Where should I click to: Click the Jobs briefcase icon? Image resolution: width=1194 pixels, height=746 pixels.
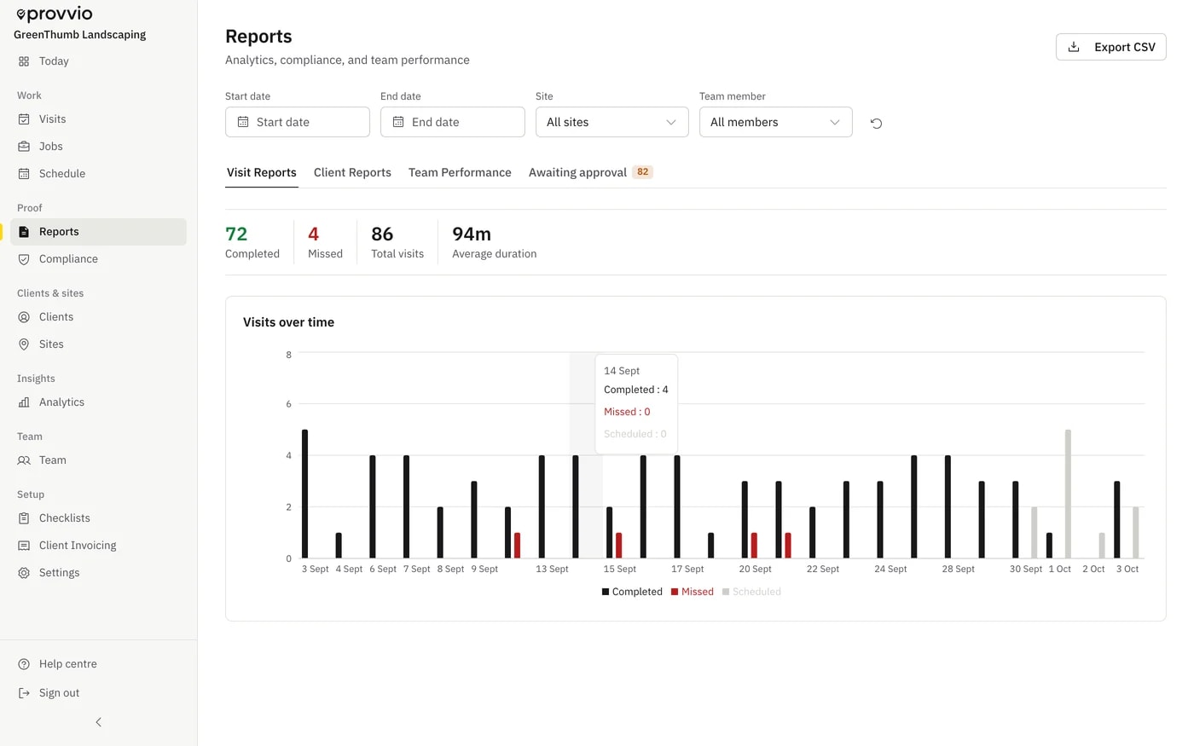[x=24, y=147]
